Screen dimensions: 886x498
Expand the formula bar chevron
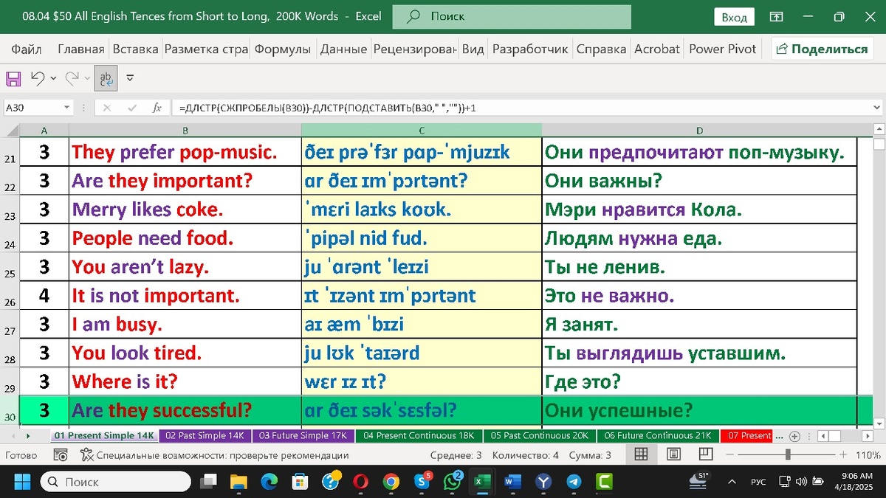pos(876,108)
